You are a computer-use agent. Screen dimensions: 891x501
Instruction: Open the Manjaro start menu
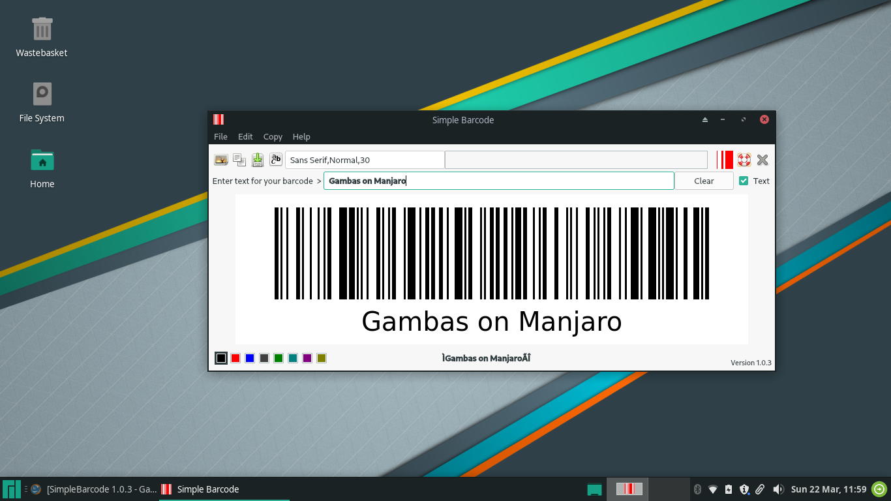click(12, 489)
